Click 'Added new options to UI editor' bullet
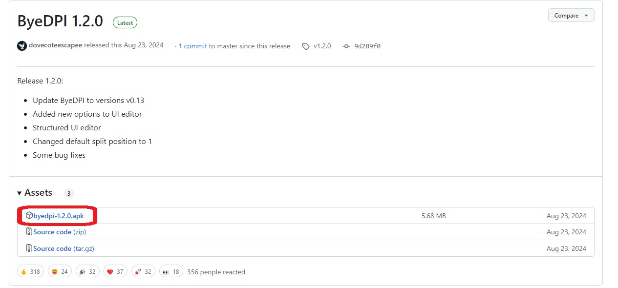 coord(87,114)
